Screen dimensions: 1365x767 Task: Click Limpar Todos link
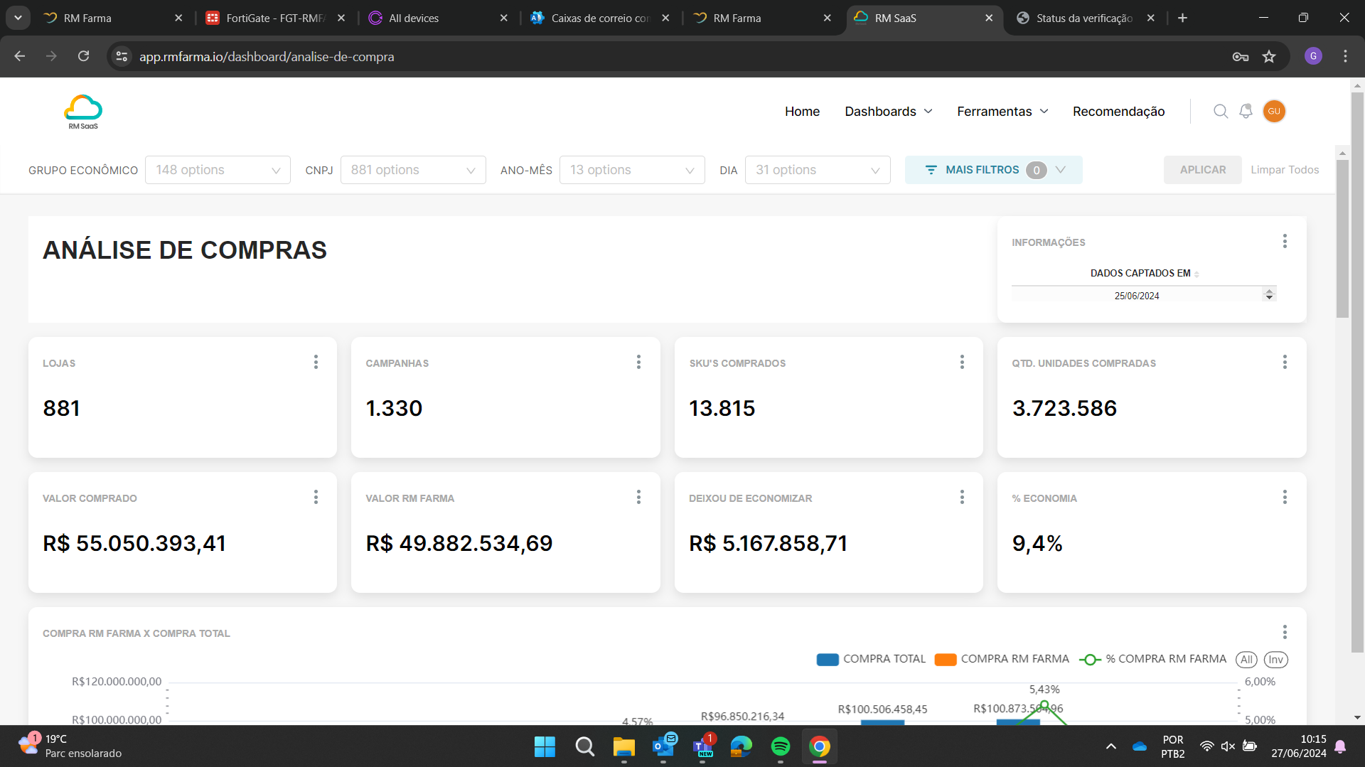1284,170
